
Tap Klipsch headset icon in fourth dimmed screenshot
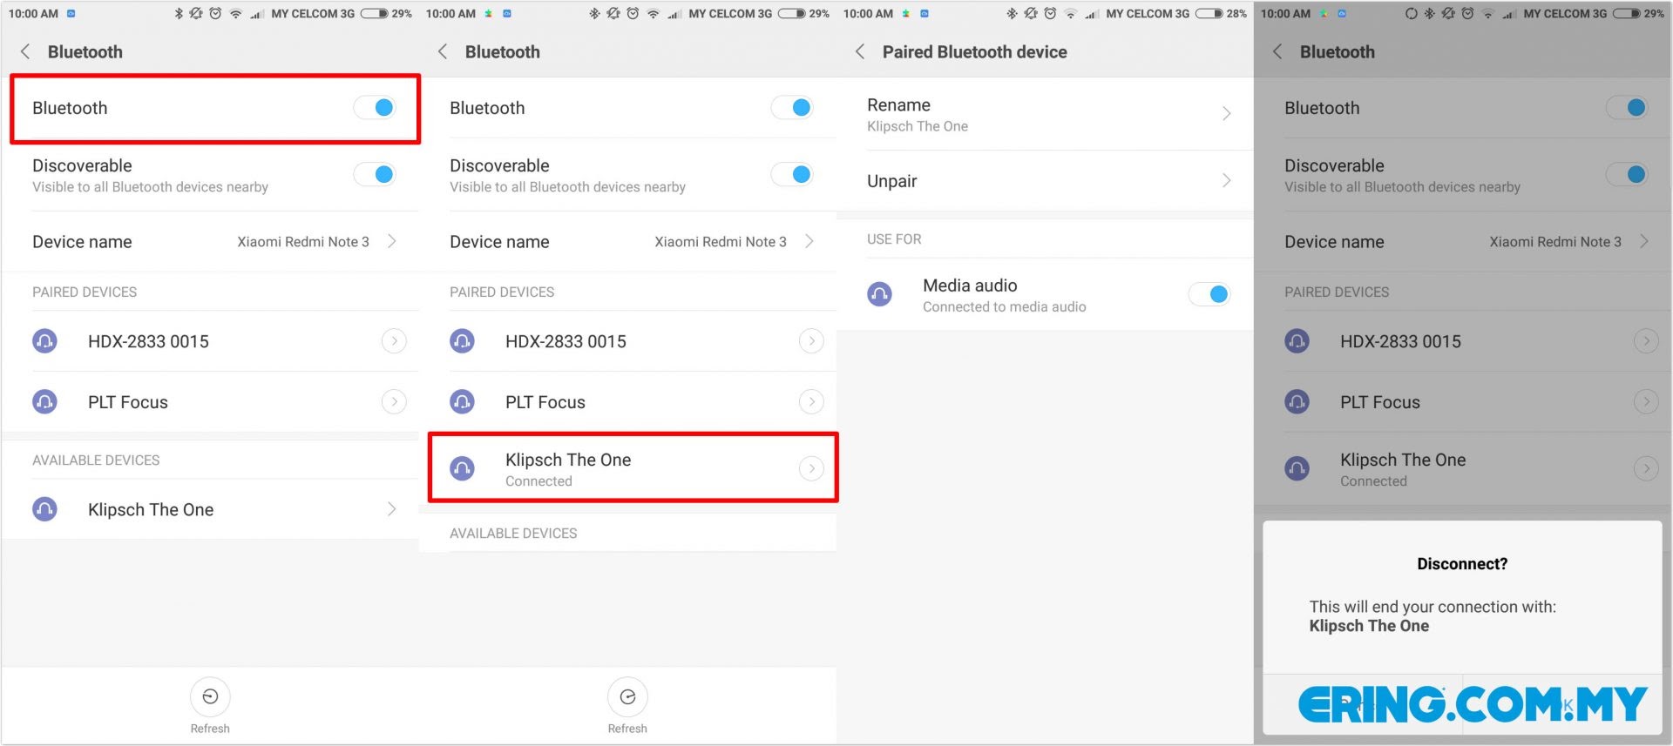[1297, 468]
